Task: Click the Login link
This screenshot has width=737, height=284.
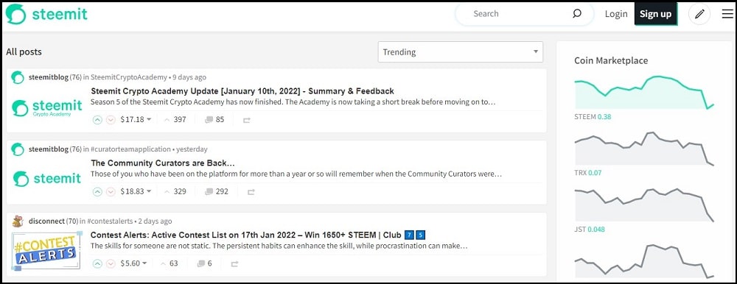Action: (615, 14)
